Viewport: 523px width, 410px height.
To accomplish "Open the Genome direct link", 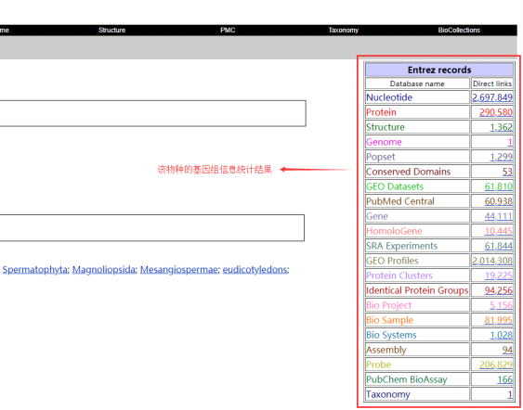I will pyautogui.click(x=510, y=142).
